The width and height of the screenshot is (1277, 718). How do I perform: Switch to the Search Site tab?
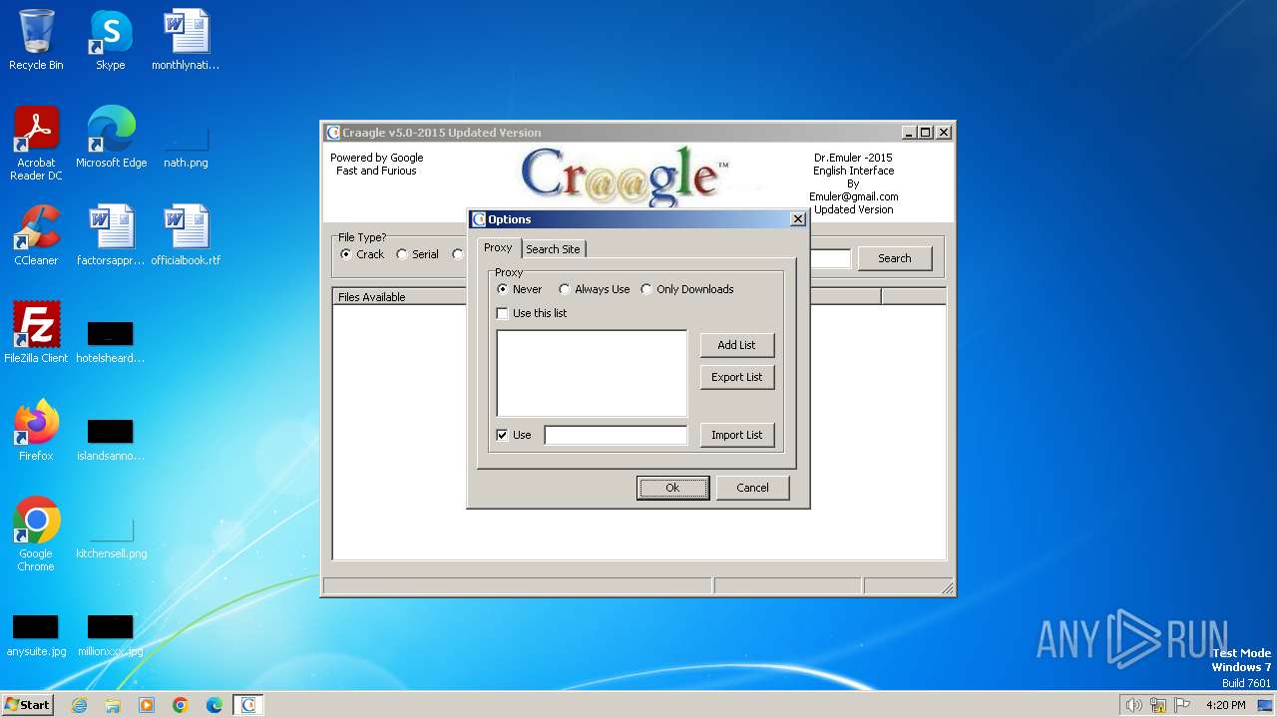pos(553,249)
